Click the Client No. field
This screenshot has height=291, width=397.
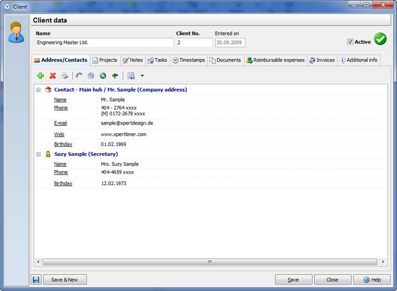194,43
